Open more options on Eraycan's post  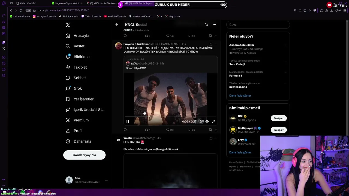click(x=216, y=44)
